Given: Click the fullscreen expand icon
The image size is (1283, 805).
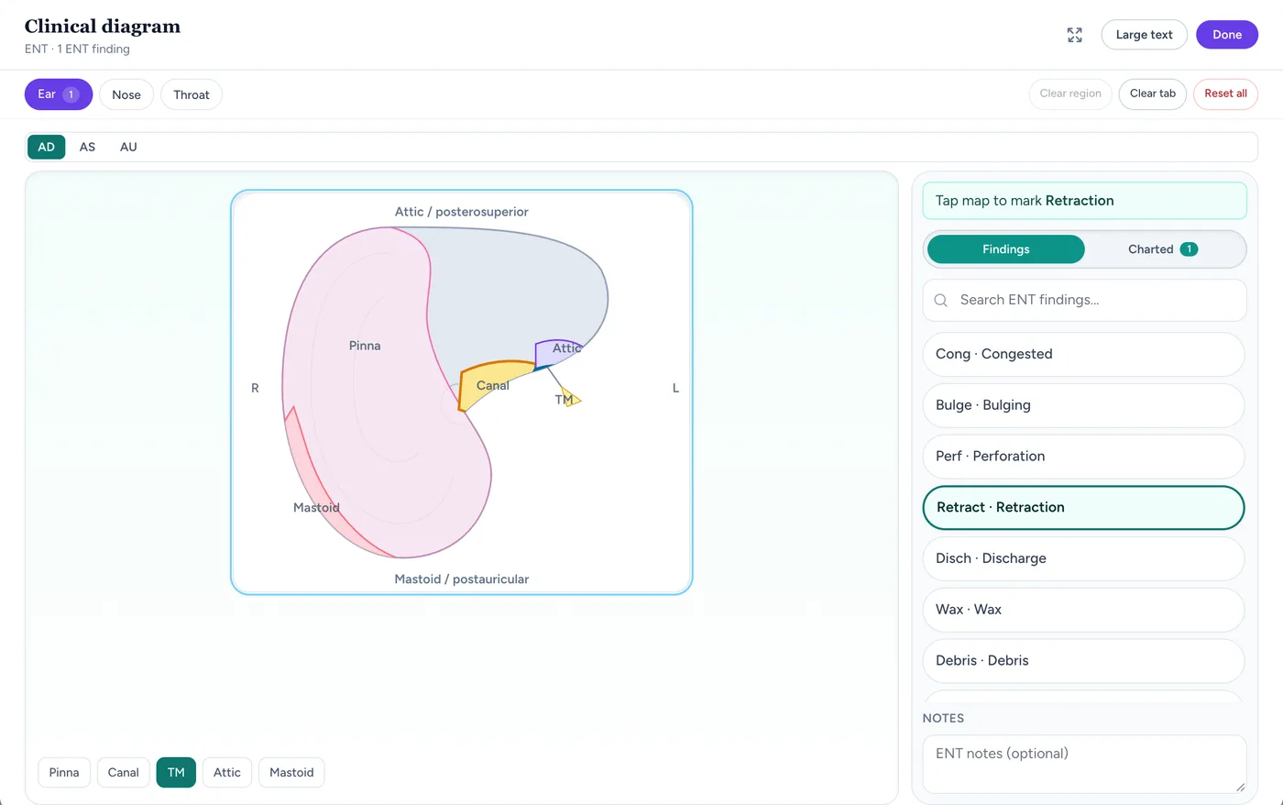Looking at the screenshot, I should pyautogui.click(x=1075, y=35).
